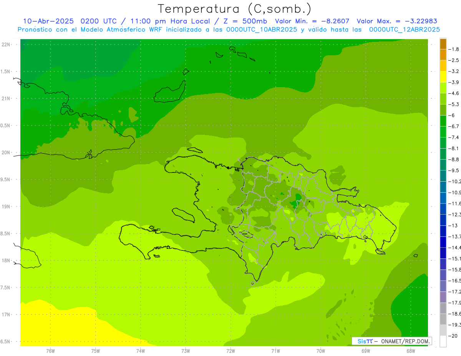
Task: Pick the yellow swatch between -3.2 and -3.9
Action: coord(443,77)
